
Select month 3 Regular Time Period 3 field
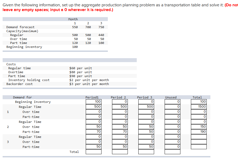click(146, 137)
